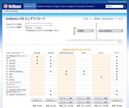Open the platform dropdown Linux (x86/x64)
The height and width of the screenshot is (108, 129).
click(111, 31)
